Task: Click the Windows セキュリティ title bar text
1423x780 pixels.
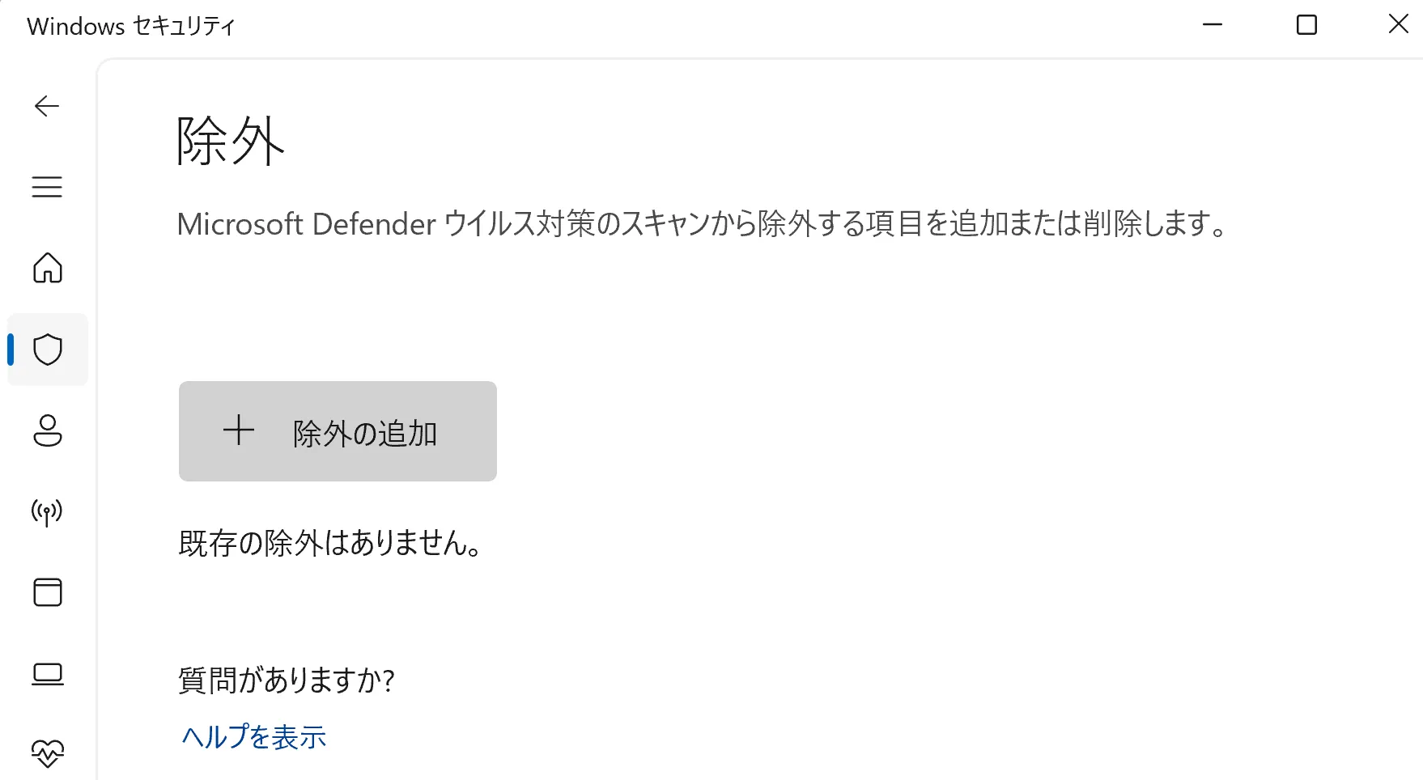Action: 130,25
